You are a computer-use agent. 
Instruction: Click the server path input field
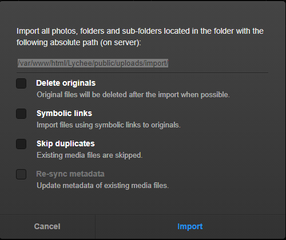tap(142, 63)
